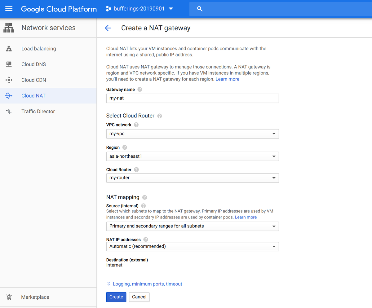Screen dimensions: 372x308
Task: Open Learn more link under Source (internal)
Action: point(246,217)
